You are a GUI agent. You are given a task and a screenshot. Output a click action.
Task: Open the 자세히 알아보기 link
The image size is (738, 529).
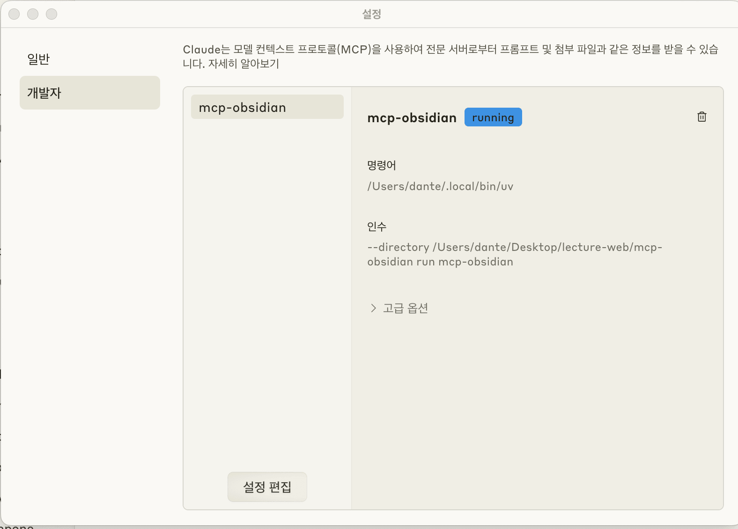pyautogui.click(x=244, y=64)
